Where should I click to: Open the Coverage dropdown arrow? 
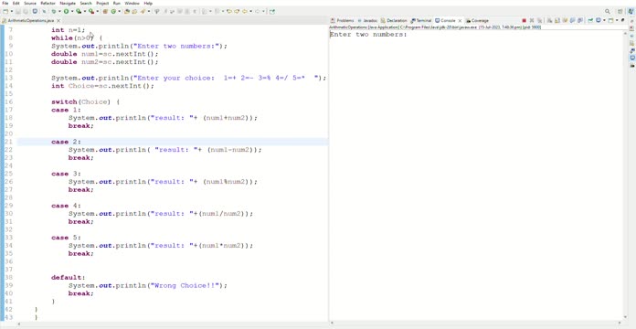pos(85,11)
